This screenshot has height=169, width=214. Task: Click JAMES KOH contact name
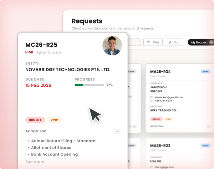point(158,87)
